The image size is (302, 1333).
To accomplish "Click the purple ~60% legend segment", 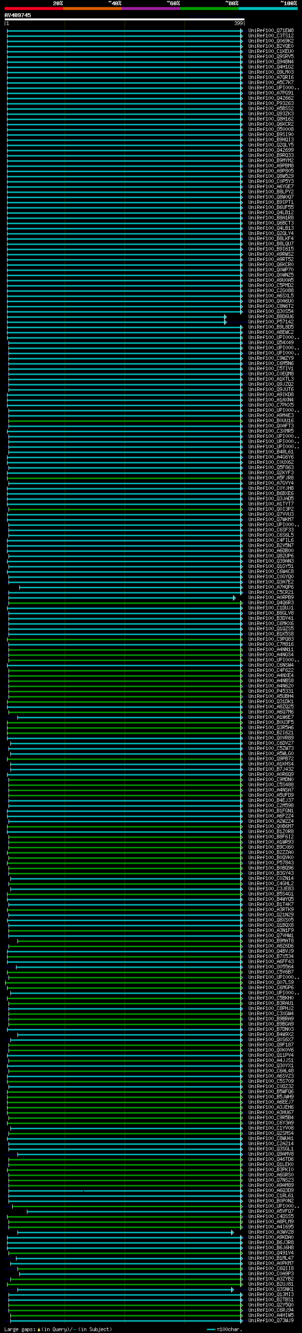I will click(x=151, y=9).
